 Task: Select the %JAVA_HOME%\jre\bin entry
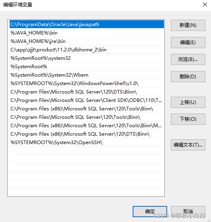point(86,41)
